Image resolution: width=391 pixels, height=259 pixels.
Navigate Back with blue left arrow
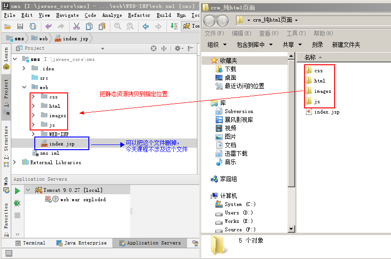coord(146,26)
